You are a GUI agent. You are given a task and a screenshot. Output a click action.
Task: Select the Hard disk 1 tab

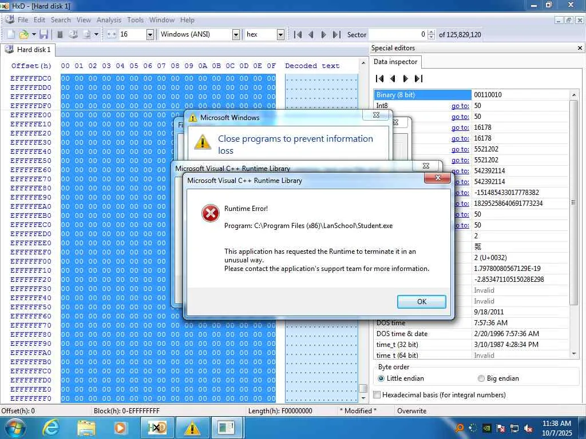coord(28,50)
